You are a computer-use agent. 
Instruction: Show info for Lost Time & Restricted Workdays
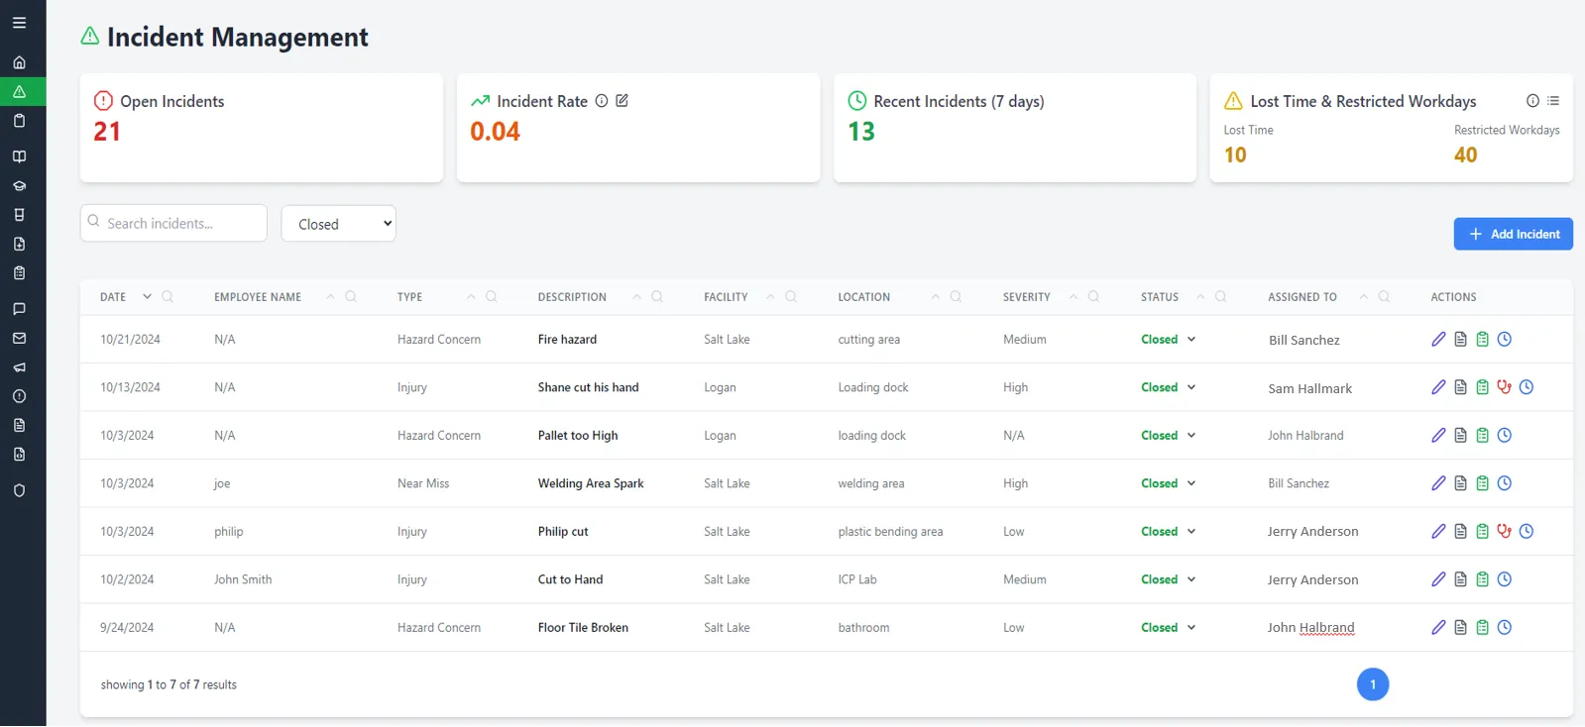[x=1532, y=100]
